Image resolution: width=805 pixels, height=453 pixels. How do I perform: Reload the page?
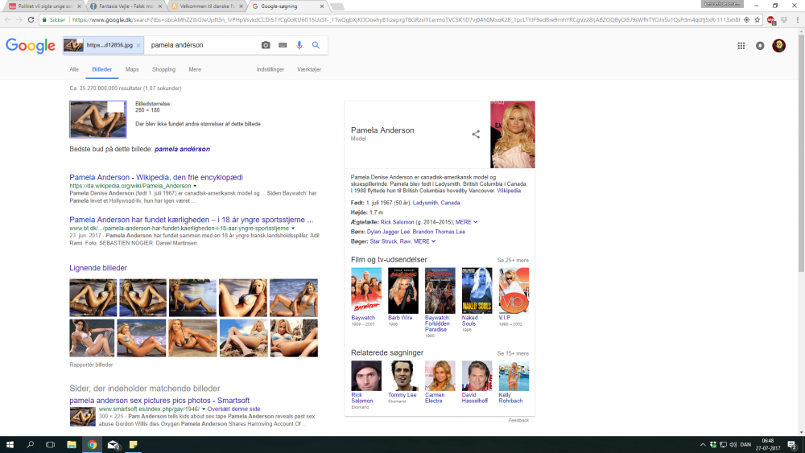pos(31,19)
